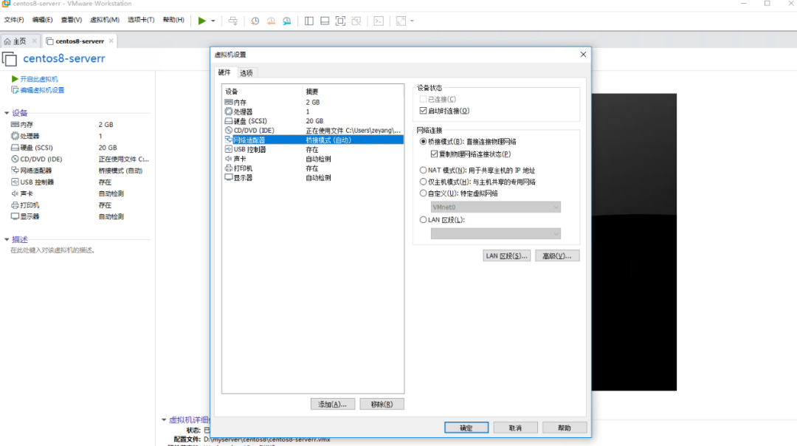Click the 添加(A)... button

coord(332,405)
